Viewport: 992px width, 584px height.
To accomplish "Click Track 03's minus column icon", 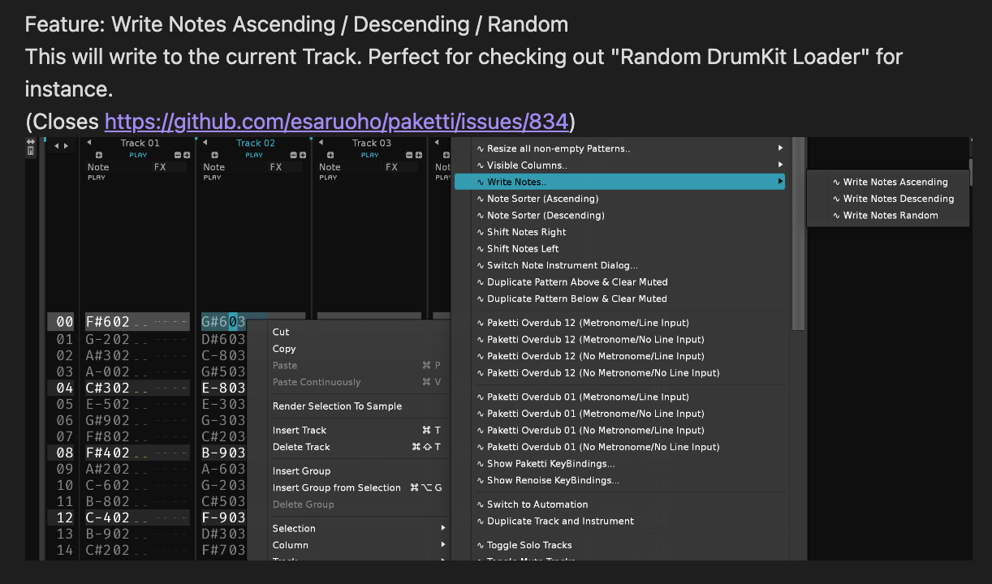I will (409, 155).
